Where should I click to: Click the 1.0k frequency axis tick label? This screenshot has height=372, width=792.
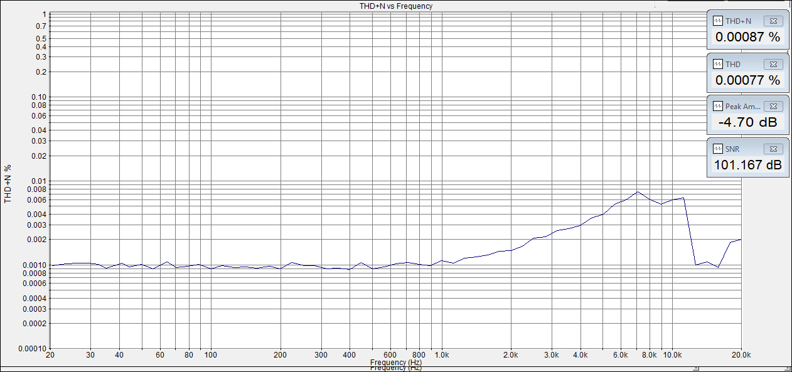(442, 355)
